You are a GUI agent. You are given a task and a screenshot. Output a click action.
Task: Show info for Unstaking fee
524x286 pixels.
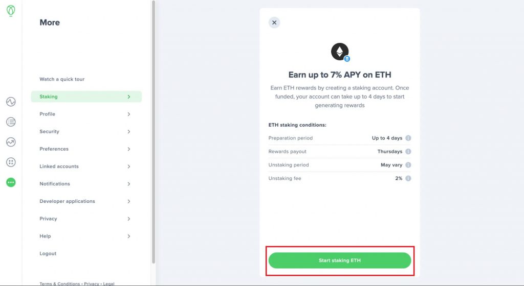408,178
